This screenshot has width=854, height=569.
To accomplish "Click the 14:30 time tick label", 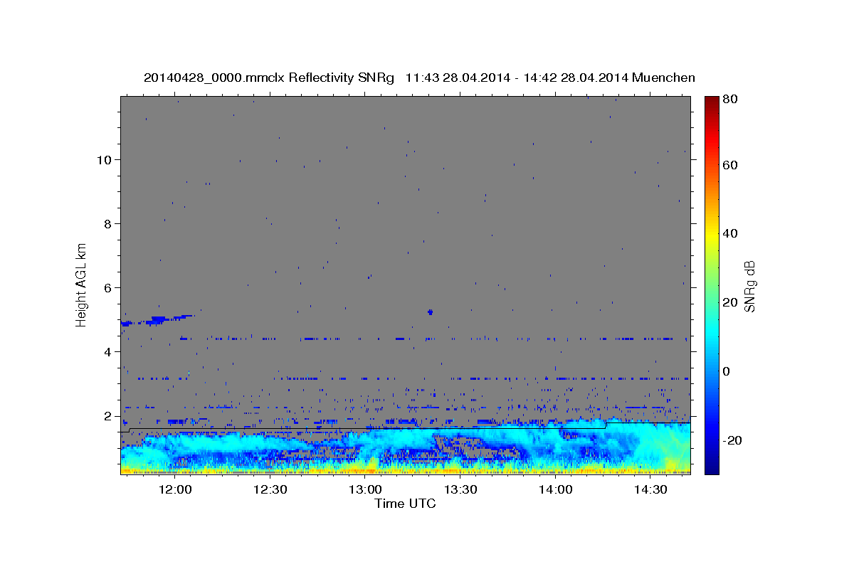I will (650, 490).
